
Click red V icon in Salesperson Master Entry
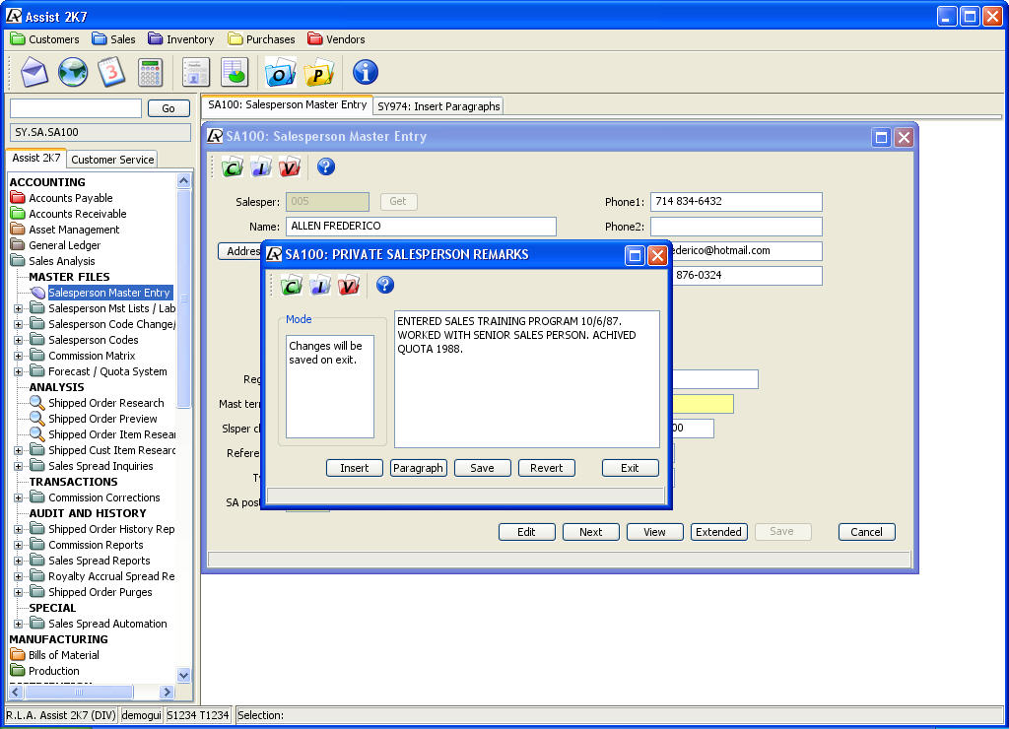290,167
